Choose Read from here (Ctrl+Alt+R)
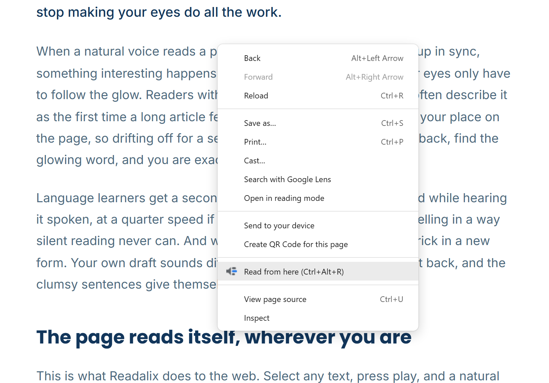549x383 pixels. pos(318,272)
